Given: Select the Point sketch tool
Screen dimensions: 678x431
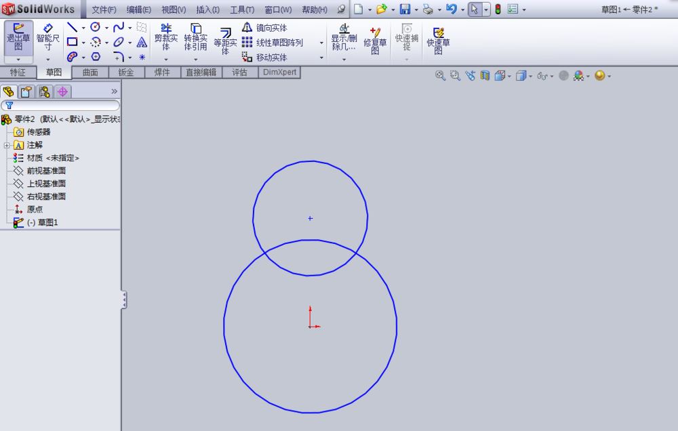Looking at the screenshot, I should [142, 57].
